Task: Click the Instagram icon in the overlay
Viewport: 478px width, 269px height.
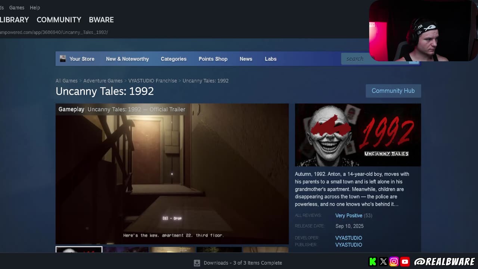Action: (x=394, y=262)
